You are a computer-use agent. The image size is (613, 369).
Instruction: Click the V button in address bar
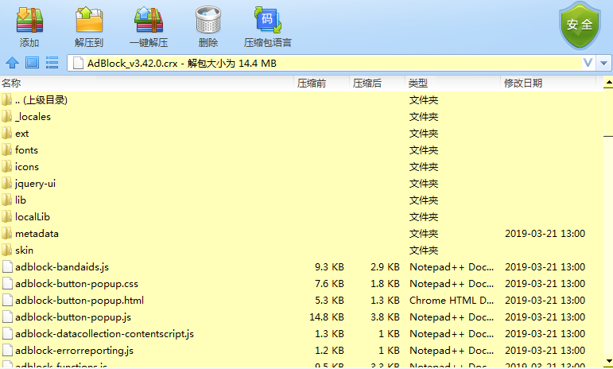[x=588, y=63]
